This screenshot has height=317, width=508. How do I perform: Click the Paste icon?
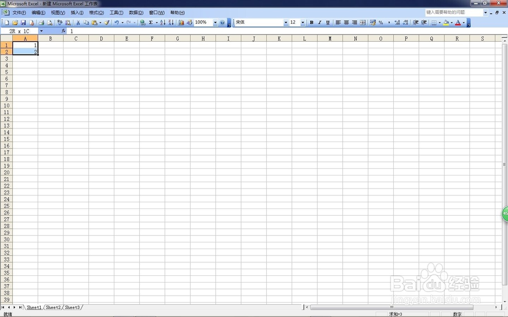pos(93,22)
